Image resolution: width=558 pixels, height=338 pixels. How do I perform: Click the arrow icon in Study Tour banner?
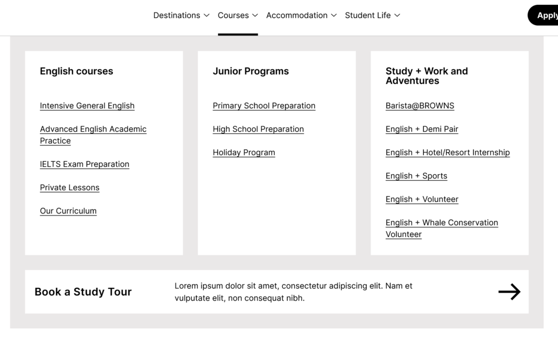[509, 292]
